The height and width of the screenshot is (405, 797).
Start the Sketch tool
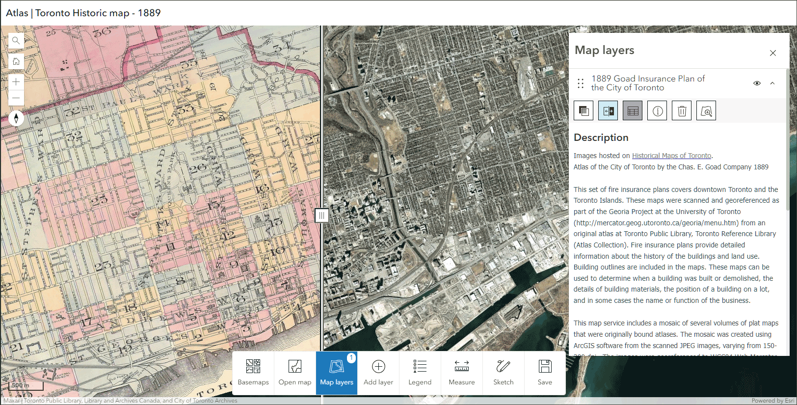[504, 373]
